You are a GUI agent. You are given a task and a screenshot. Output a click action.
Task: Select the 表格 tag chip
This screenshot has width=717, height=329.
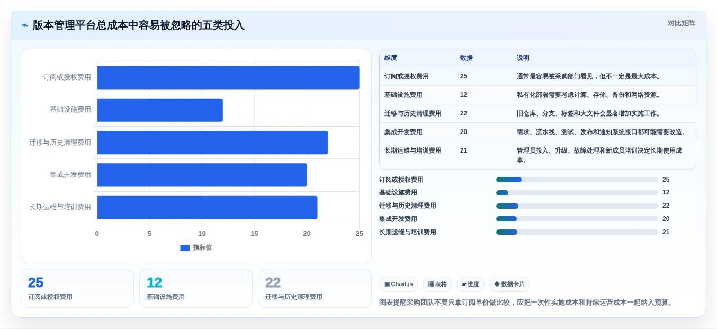(437, 284)
